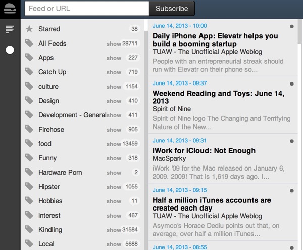Screen dimensions: 303x250
Task: Click the tag icon beside food
Action: click(29, 144)
